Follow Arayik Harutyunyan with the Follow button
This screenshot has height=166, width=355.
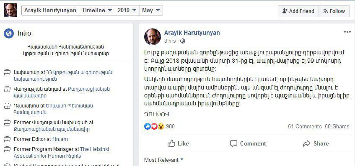coord(334,11)
